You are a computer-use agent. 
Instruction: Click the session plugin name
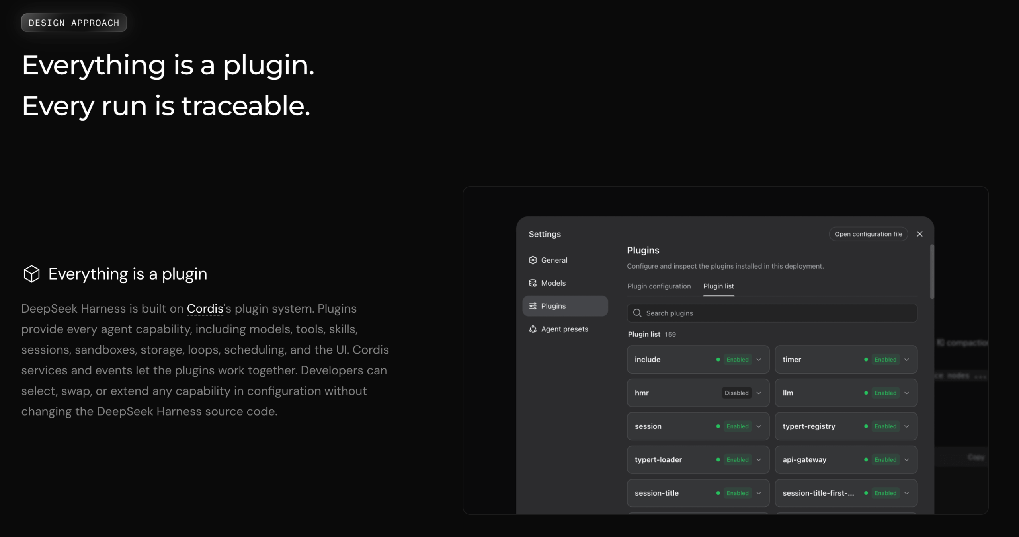648,426
